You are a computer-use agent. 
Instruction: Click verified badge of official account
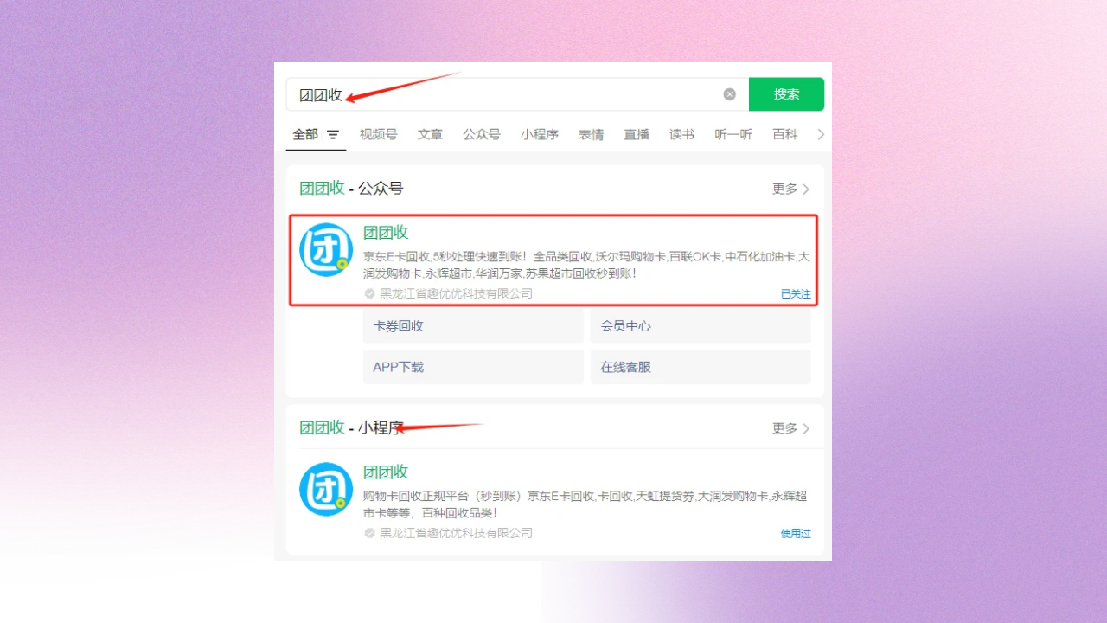click(x=370, y=293)
